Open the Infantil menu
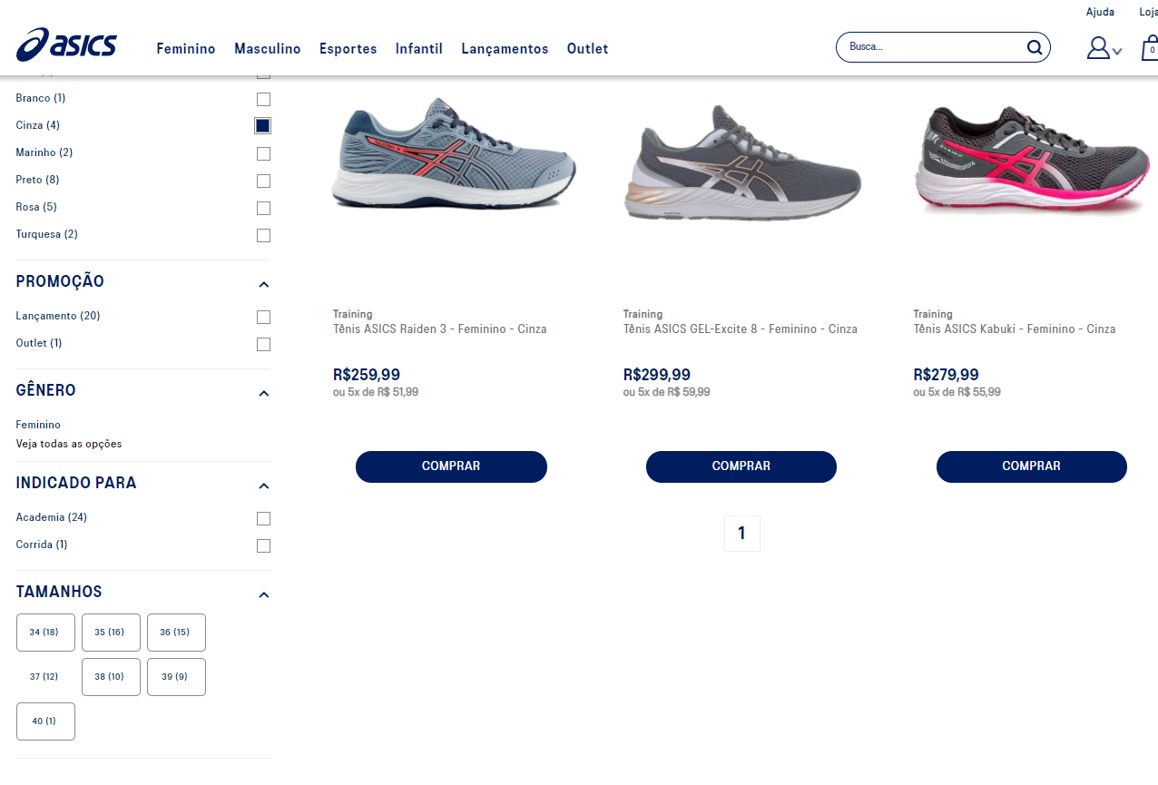Viewport: 1158px width, 785px height. [x=419, y=49]
